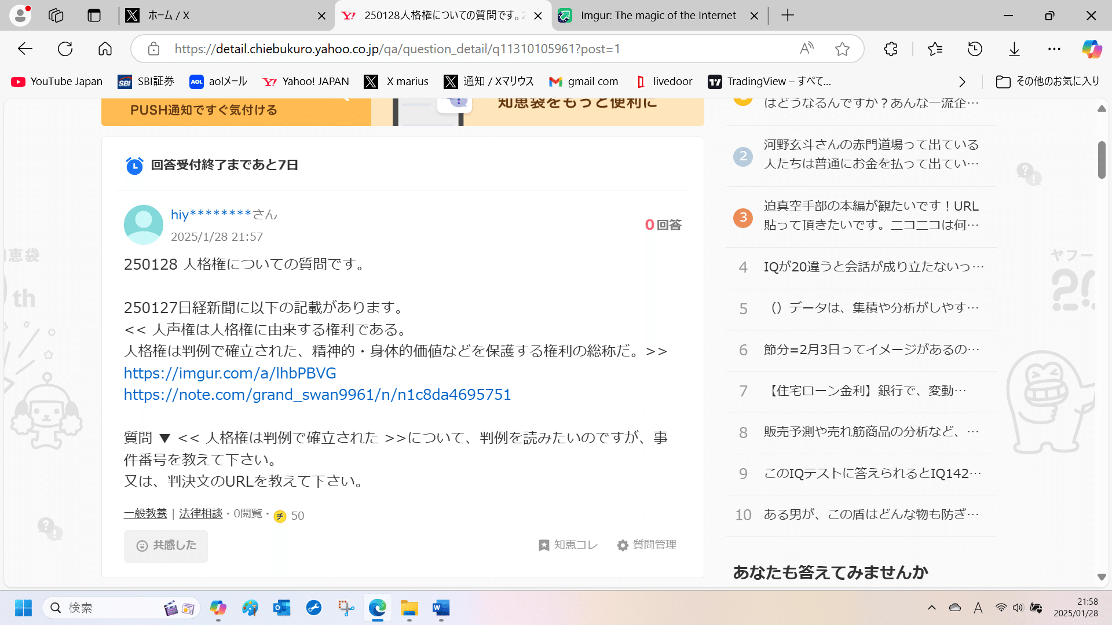1112x625 pixels.
Task: Mute volume from the system tray speaker
Action: 1018,608
